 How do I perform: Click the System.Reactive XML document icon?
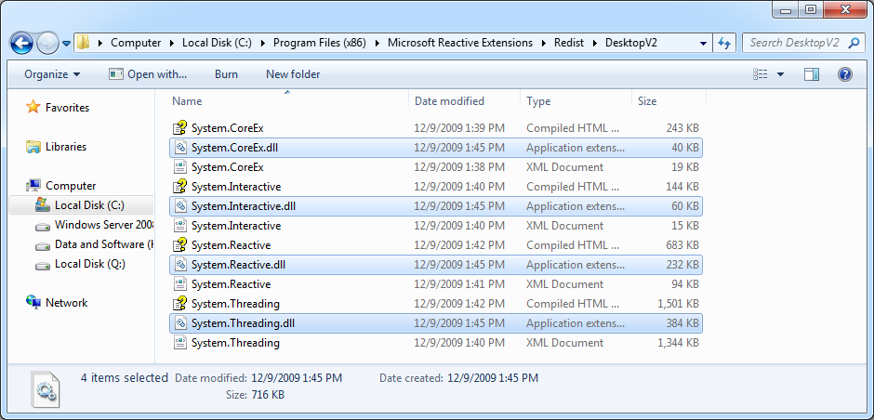point(179,284)
